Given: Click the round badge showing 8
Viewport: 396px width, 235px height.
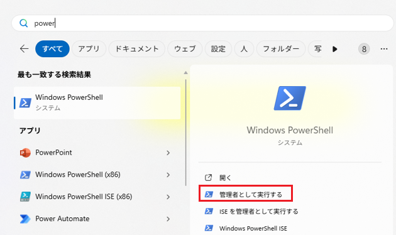Looking at the screenshot, I should pos(364,49).
